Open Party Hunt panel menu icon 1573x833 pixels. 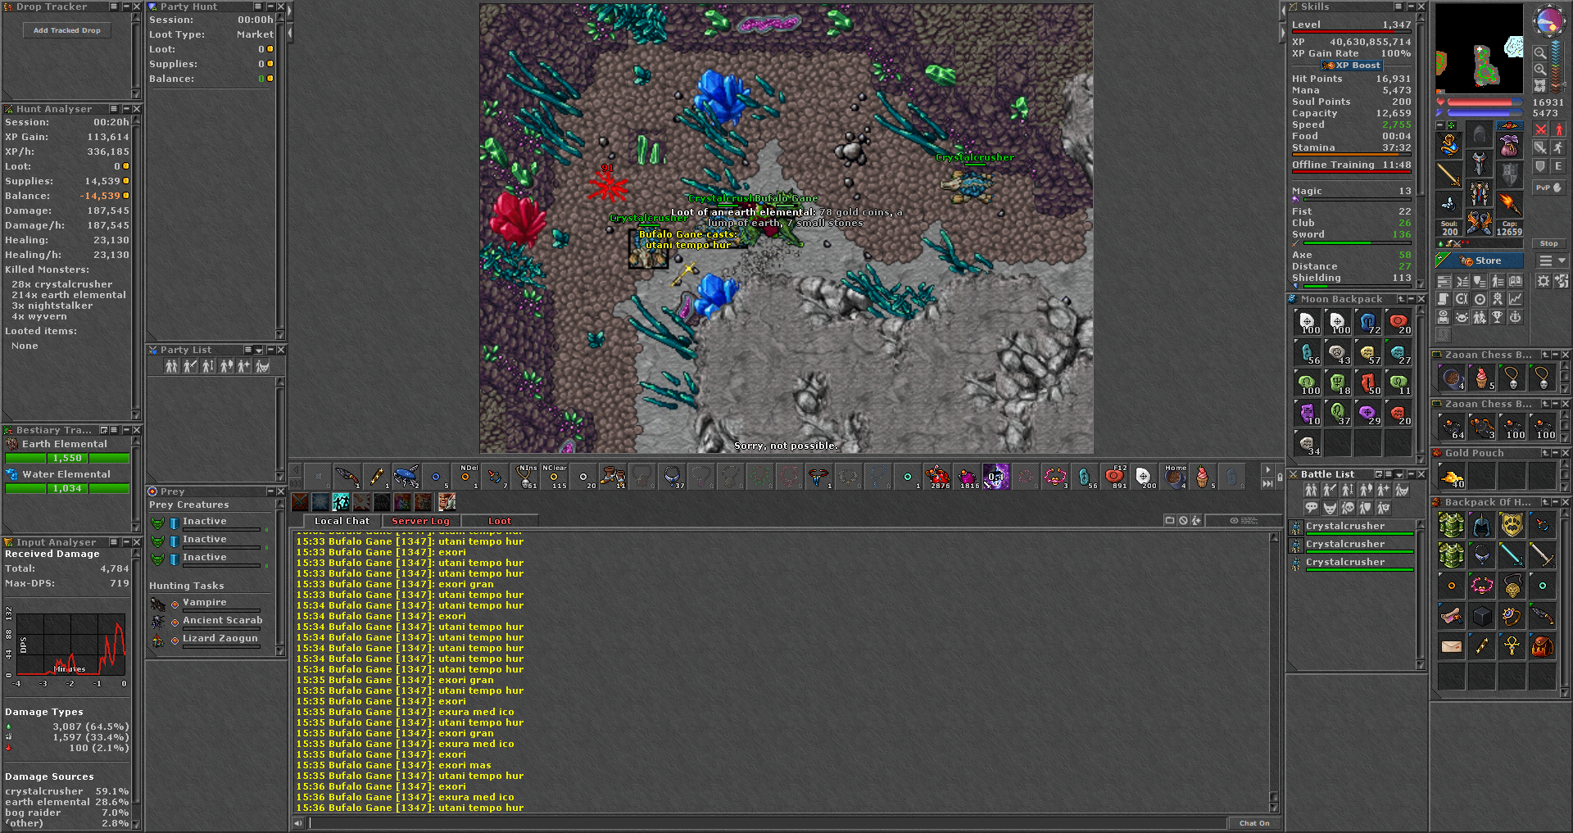click(258, 7)
